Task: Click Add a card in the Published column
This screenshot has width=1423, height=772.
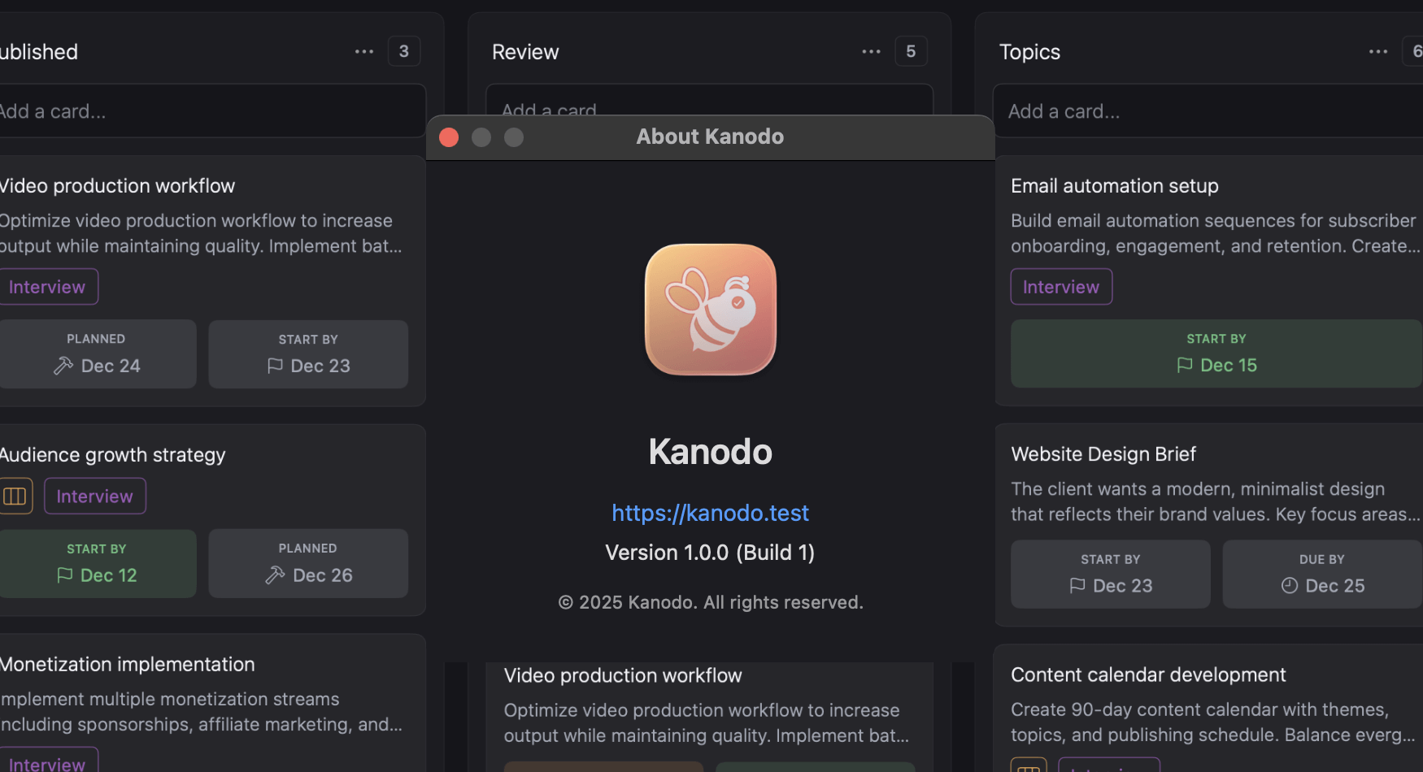Action: coord(53,111)
